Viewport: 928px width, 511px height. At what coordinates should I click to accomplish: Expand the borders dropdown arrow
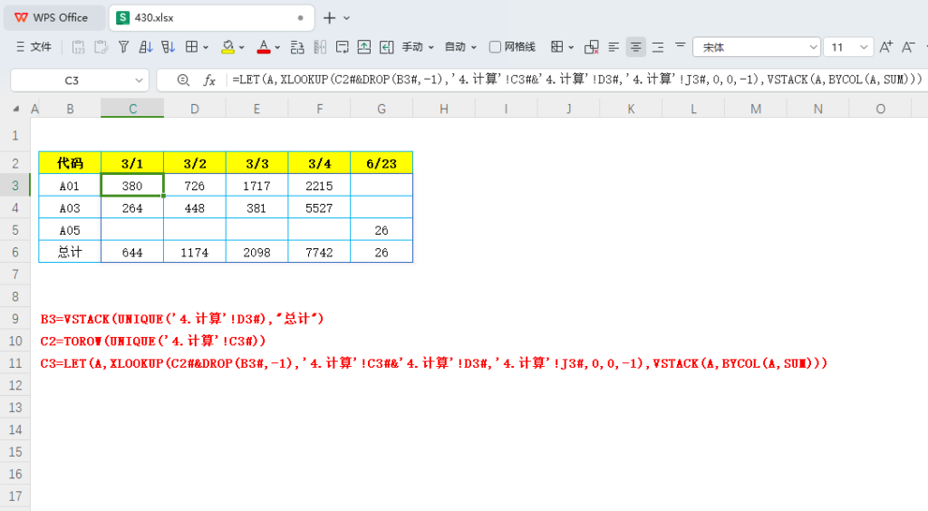pos(206,47)
